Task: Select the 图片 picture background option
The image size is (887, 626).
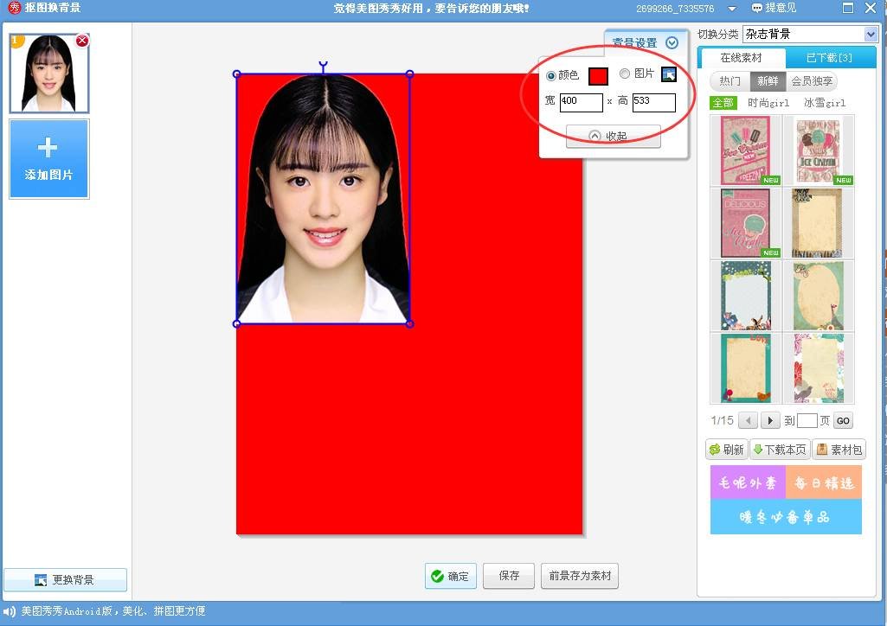Action: click(x=625, y=74)
